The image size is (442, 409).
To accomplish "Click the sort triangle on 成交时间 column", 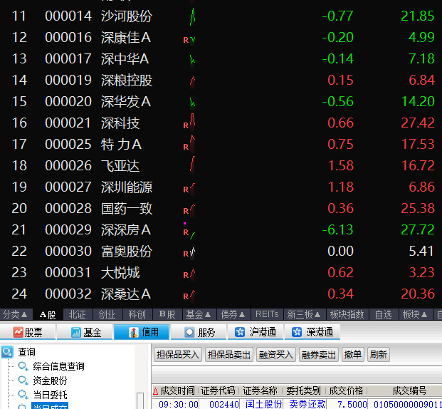I will click(x=155, y=391).
